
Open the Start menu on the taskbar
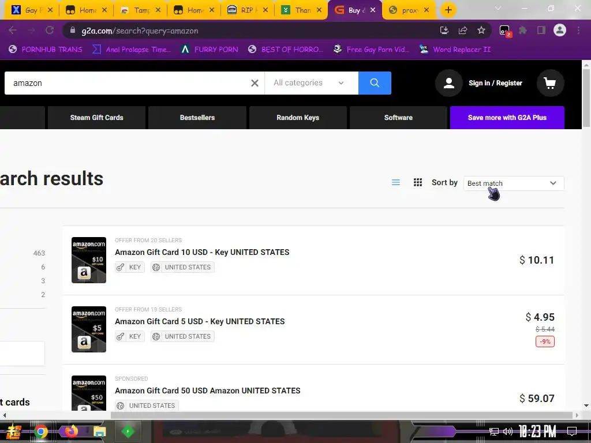tap(13, 431)
